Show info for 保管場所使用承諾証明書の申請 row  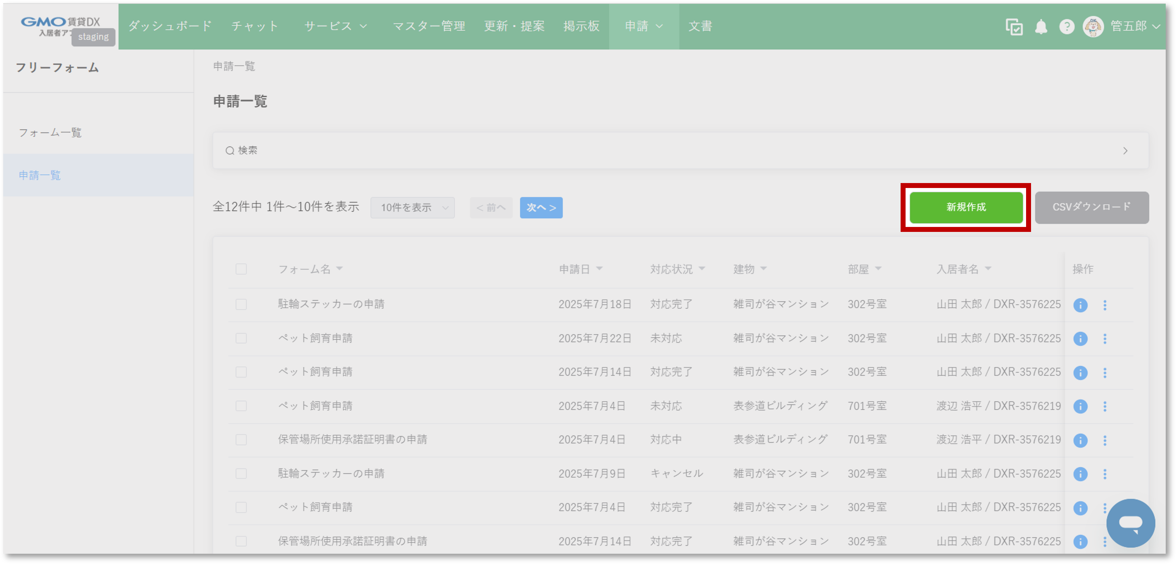1080,440
